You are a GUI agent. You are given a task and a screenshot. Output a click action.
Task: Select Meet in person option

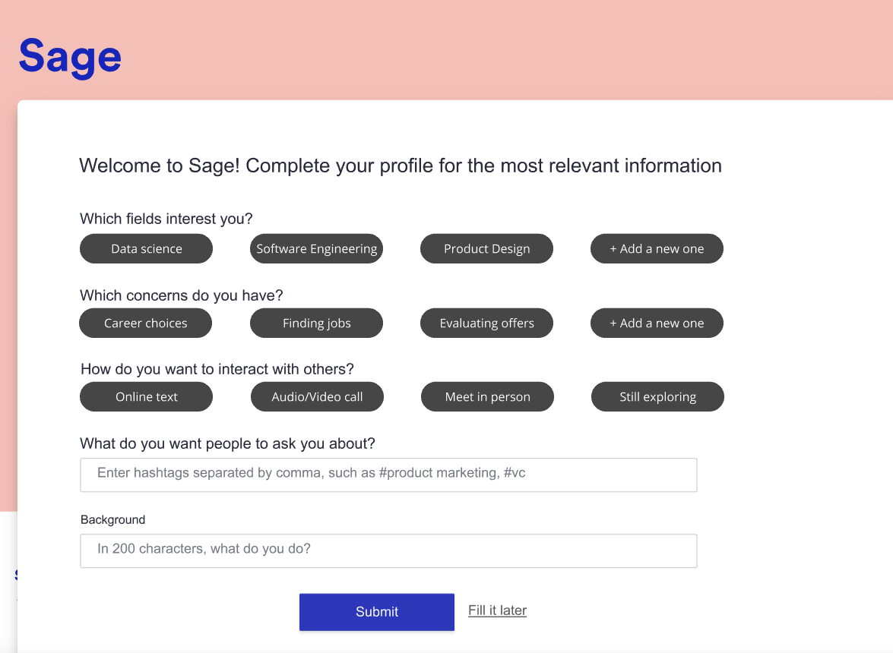pyautogui.click(x=487, y=396)
